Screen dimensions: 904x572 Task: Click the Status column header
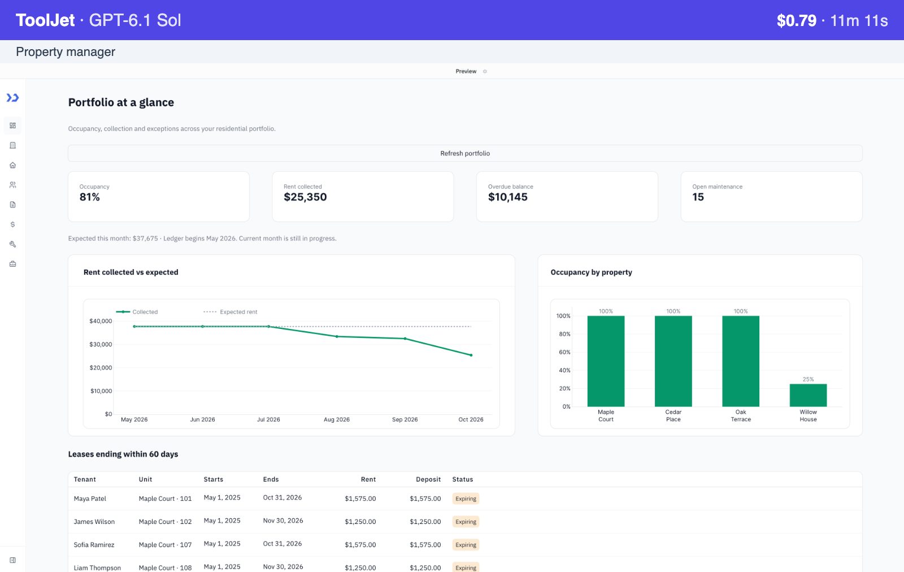[x=463, y=479]
